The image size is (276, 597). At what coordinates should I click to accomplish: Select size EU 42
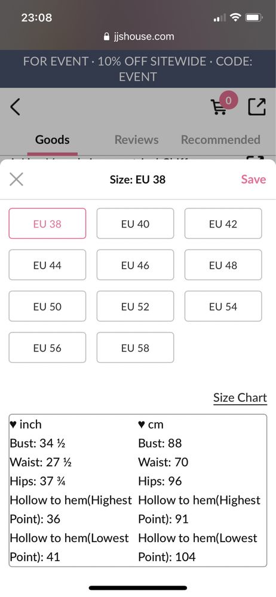click(x=223, y=223)
